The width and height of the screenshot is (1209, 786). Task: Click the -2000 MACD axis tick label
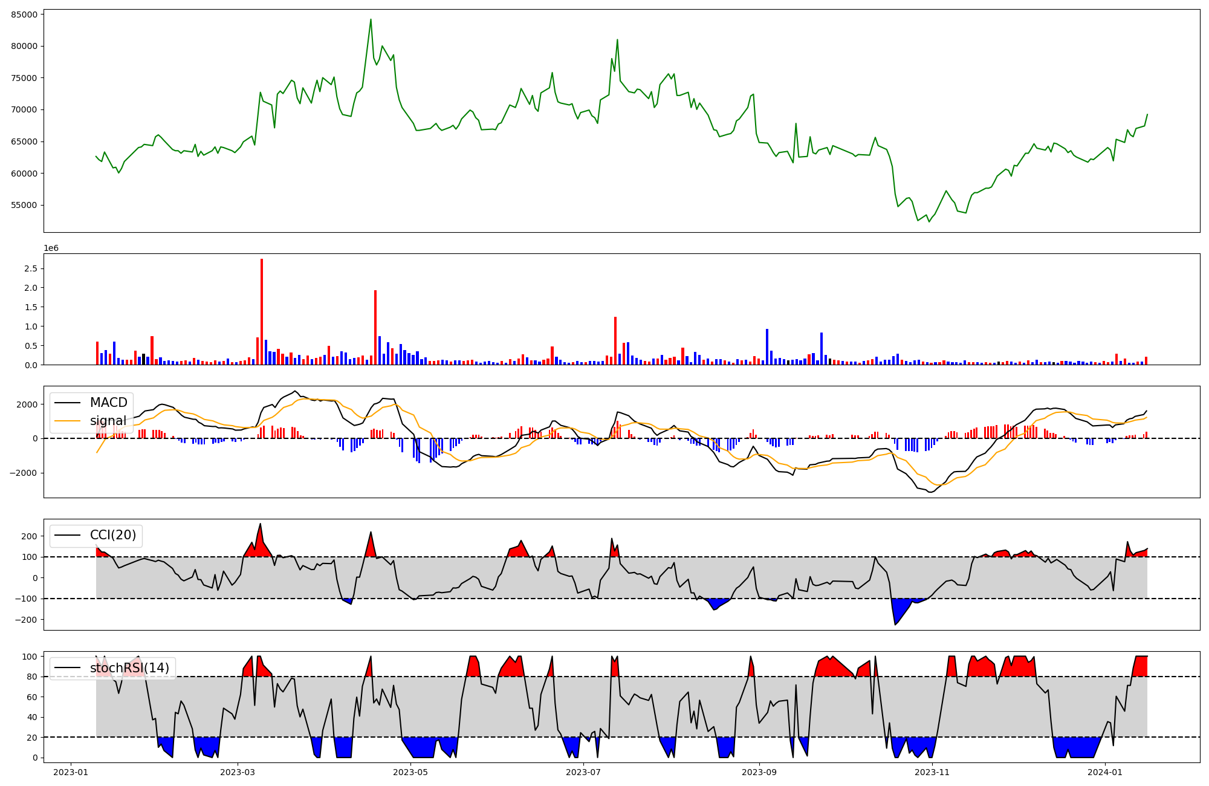[22, 473]
